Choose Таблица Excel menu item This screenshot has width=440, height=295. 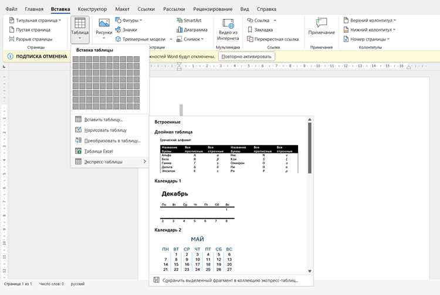pyautogui.click(x=110, y=151)
